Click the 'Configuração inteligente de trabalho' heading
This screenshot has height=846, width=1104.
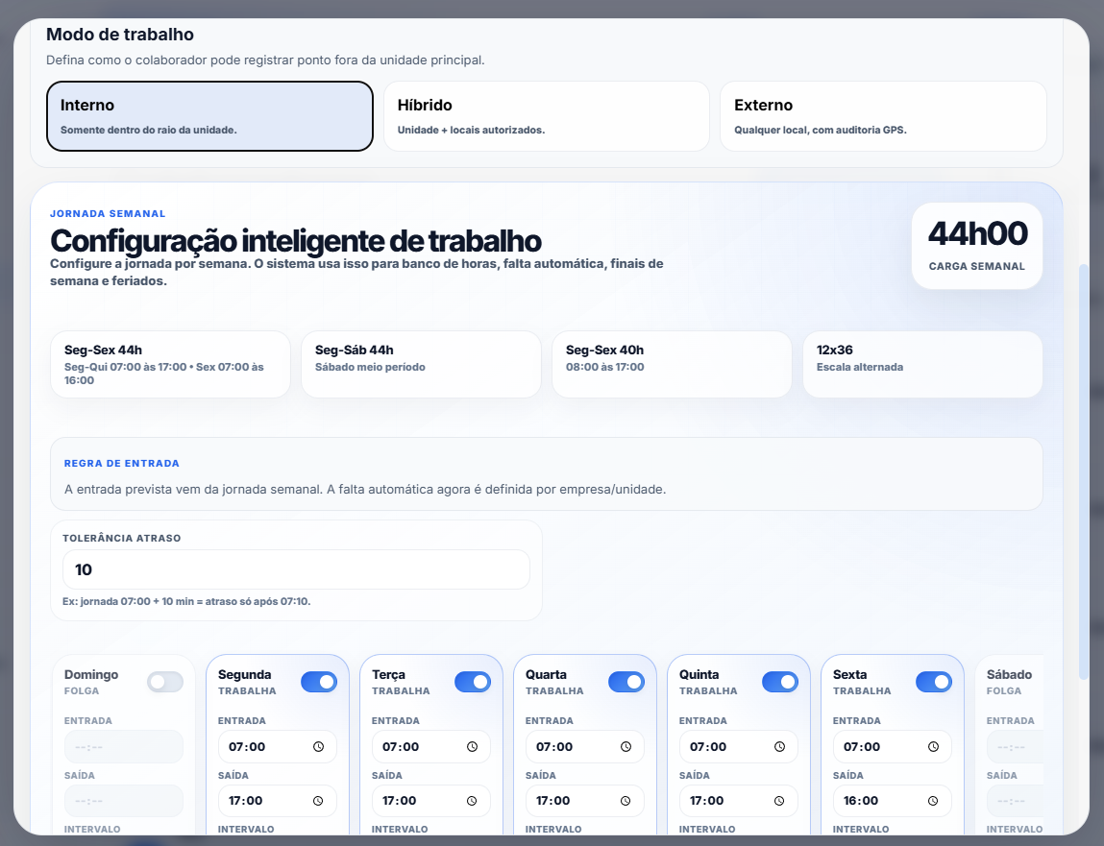[x=296, y=241]
